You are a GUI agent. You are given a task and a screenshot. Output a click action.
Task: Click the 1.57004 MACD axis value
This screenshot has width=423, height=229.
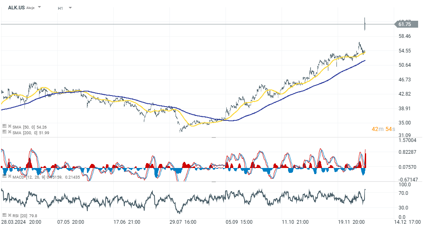(407, 140)
